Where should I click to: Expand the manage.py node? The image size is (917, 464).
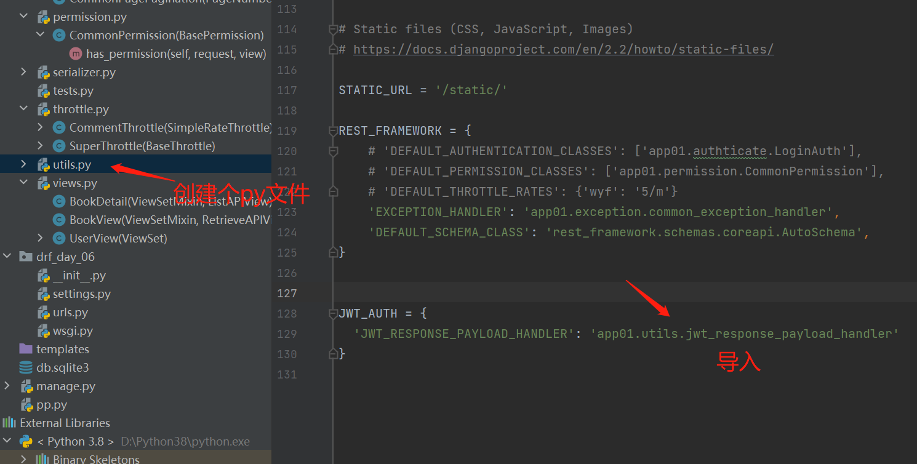[x=7, y=386]
